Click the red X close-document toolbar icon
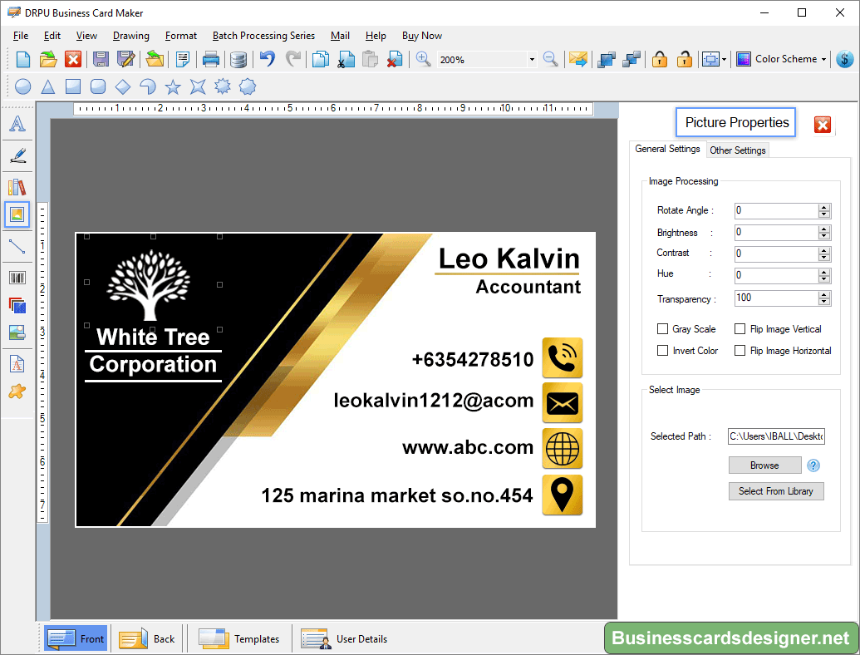 coord(73,59)
